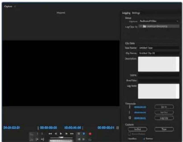The height and width of the screenshot is (142, 183).
Task: Click the Play button
Action: pos(61,133)
